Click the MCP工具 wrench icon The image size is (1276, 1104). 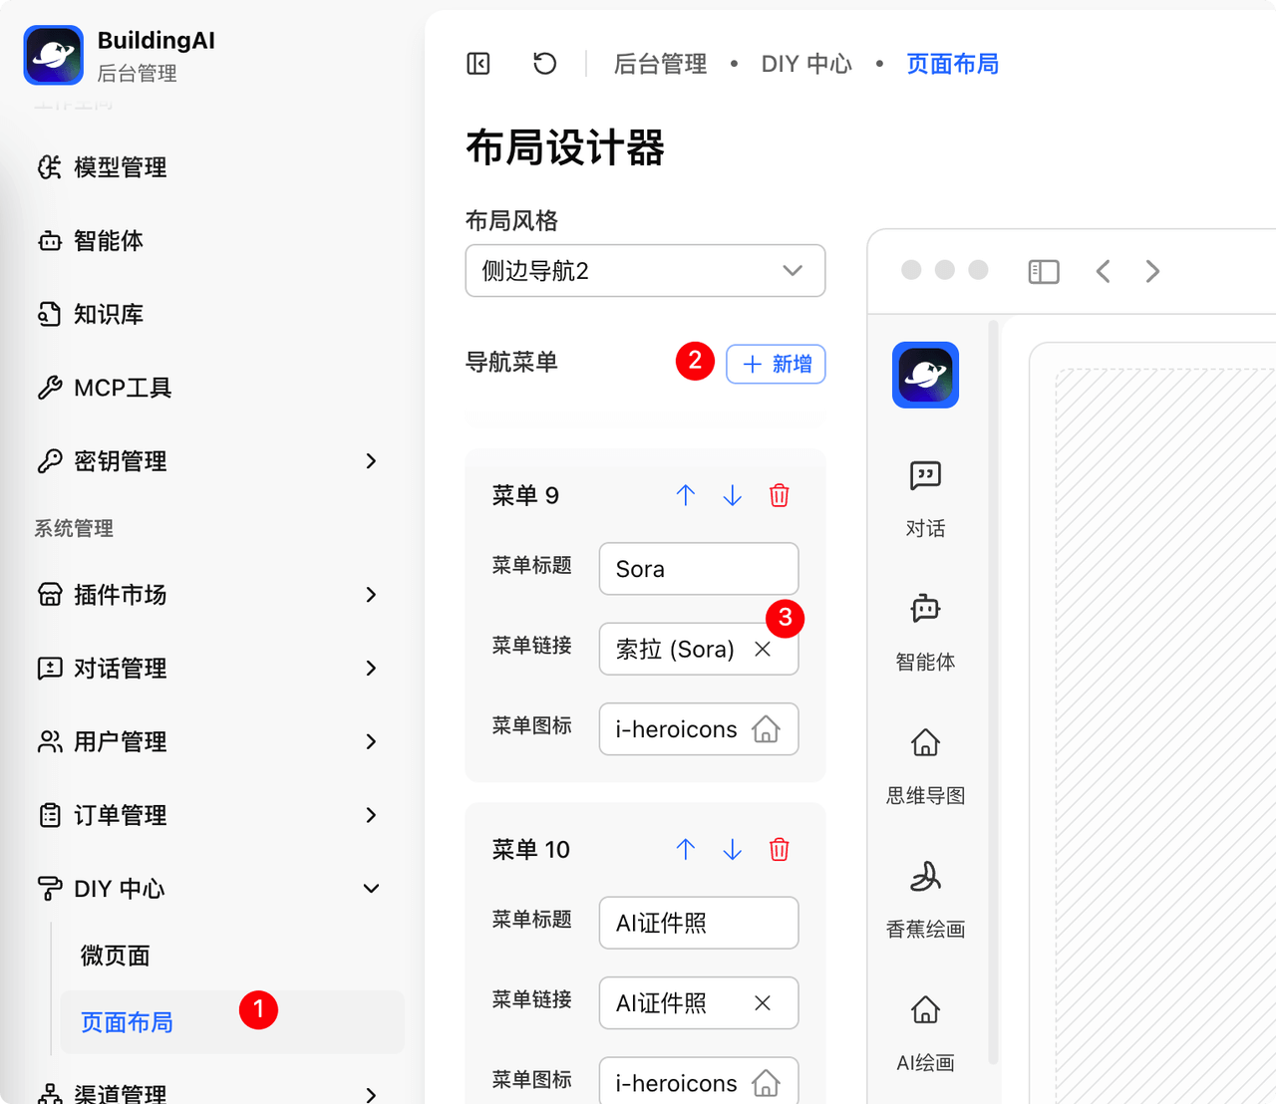(50, 388)
